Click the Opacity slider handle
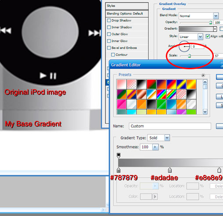This screenshot has width=223, height=216. 211,22
